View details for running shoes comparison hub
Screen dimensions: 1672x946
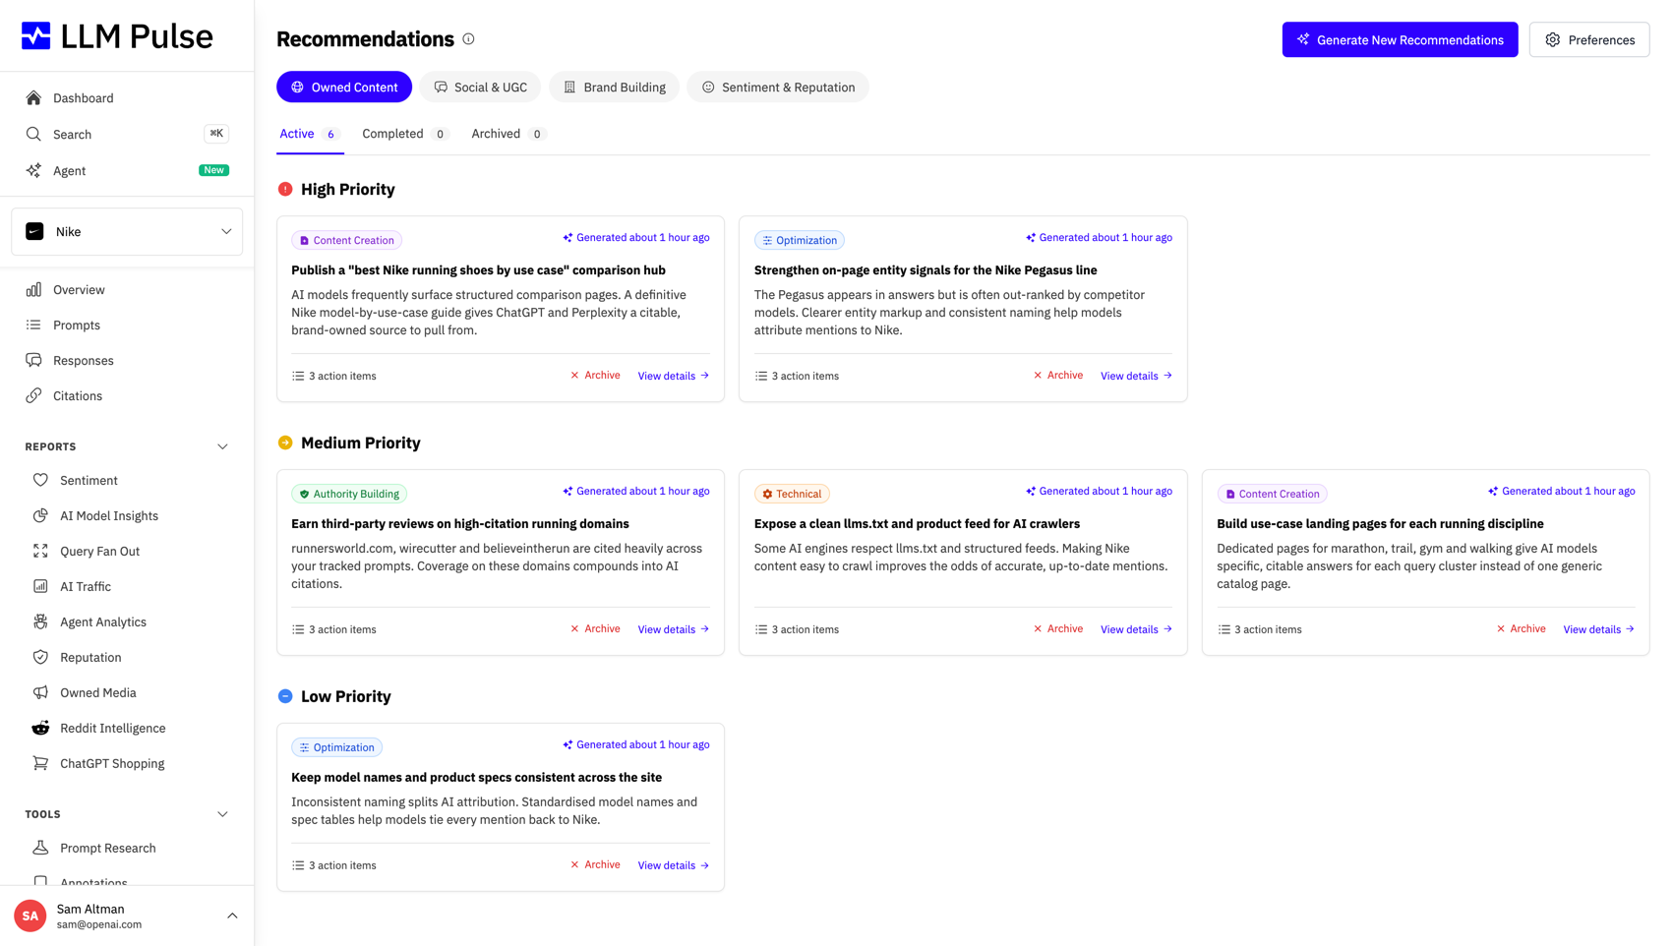click(674, 377)
